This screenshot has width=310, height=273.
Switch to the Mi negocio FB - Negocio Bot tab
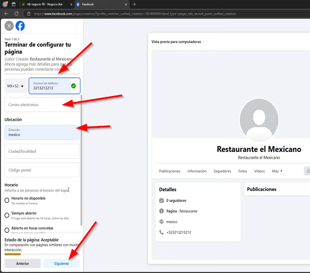(47, 4)
